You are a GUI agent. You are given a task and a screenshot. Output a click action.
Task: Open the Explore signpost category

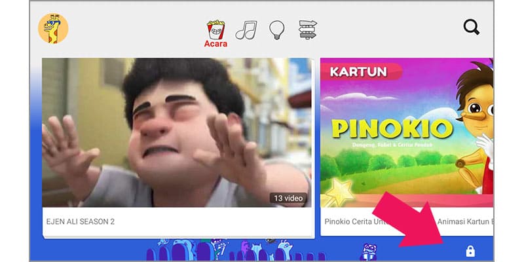(307, 29)
